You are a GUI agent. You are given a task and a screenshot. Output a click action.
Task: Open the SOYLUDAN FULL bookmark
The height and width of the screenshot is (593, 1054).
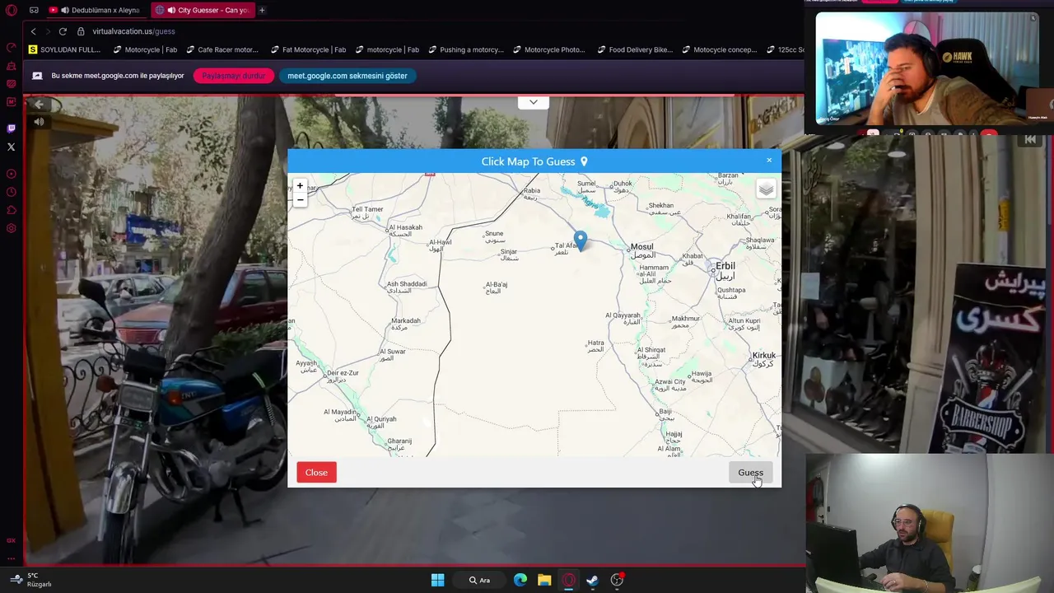(x=64, y=49)
